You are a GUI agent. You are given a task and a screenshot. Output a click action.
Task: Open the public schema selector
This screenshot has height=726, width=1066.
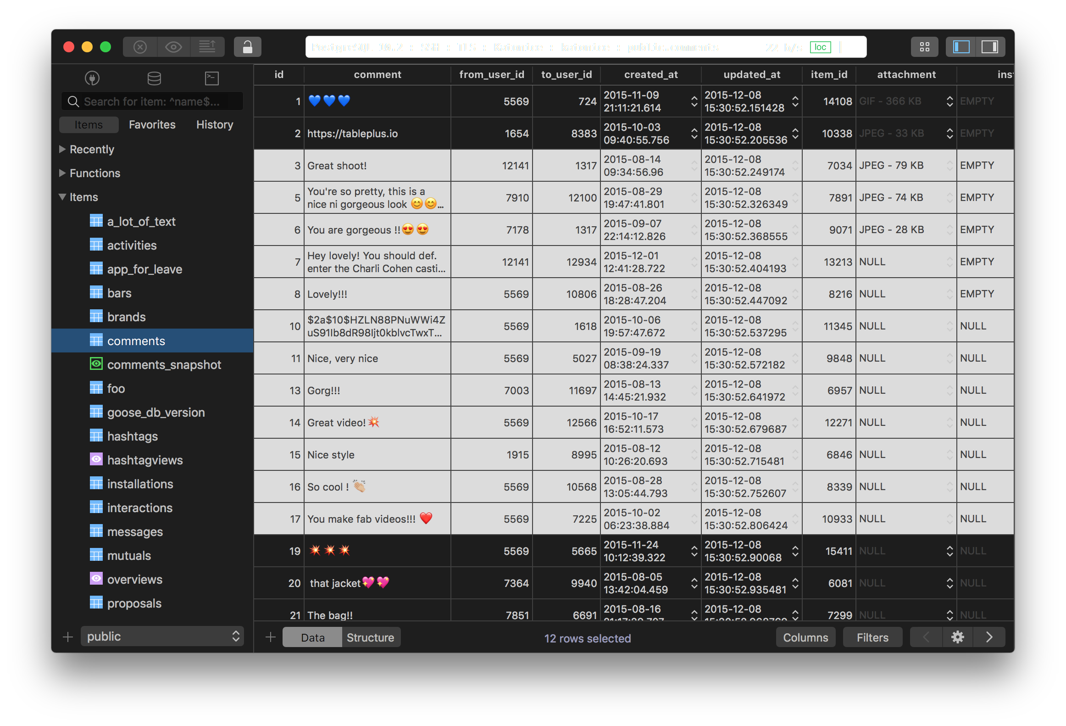point(162,636)
